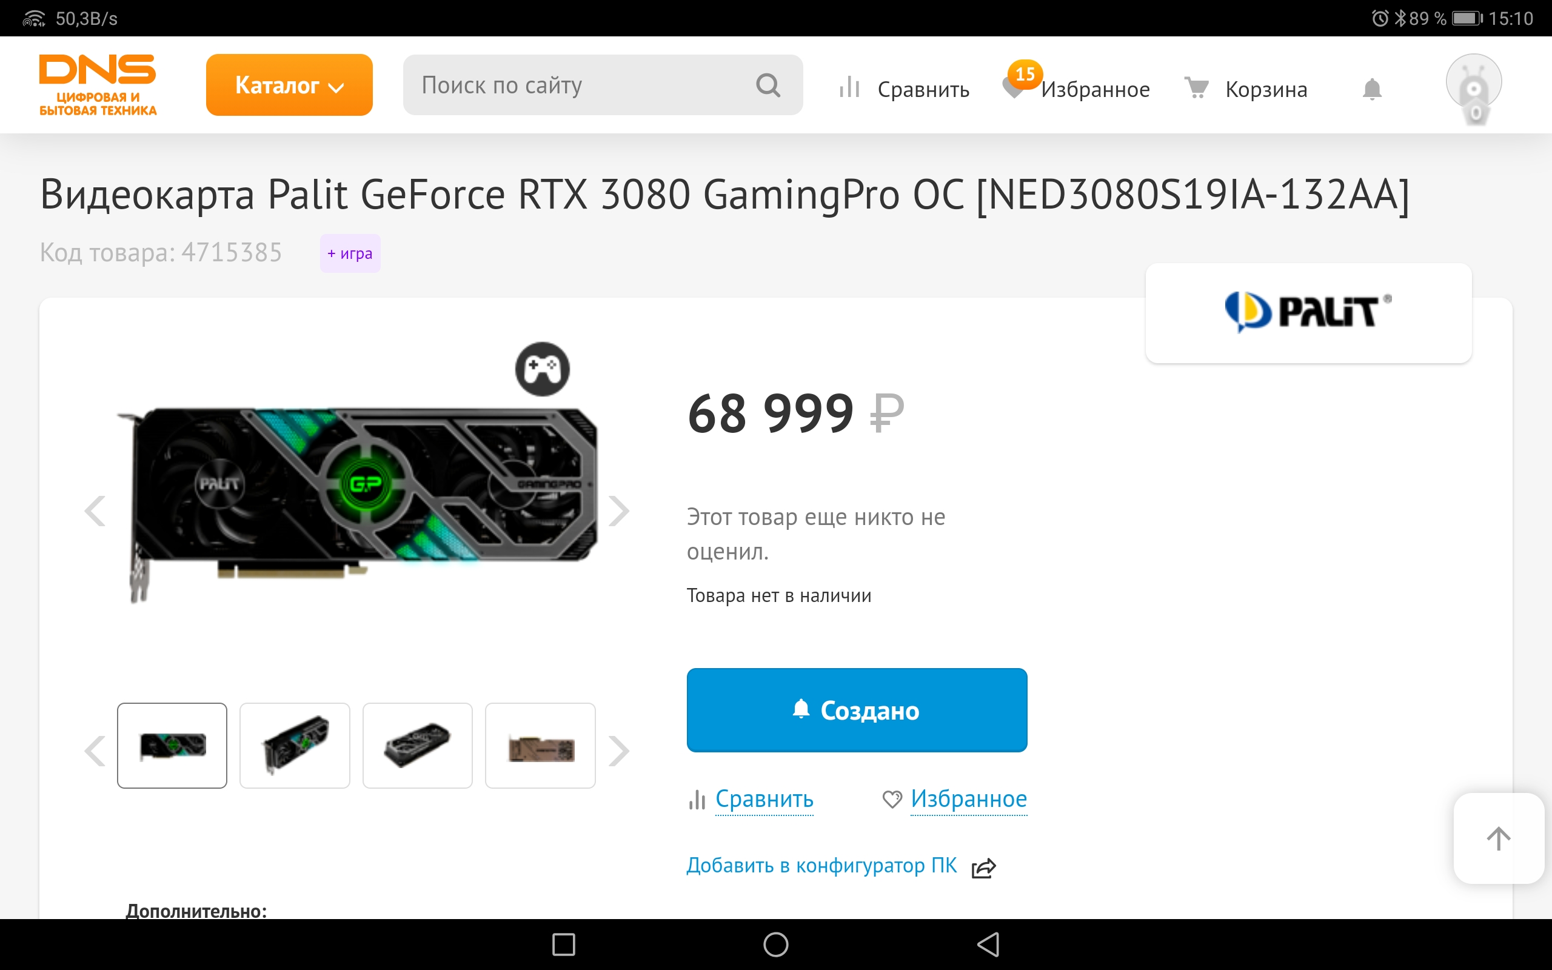Advance thumbnail strip with right chevron

click(x=619, y=751)
